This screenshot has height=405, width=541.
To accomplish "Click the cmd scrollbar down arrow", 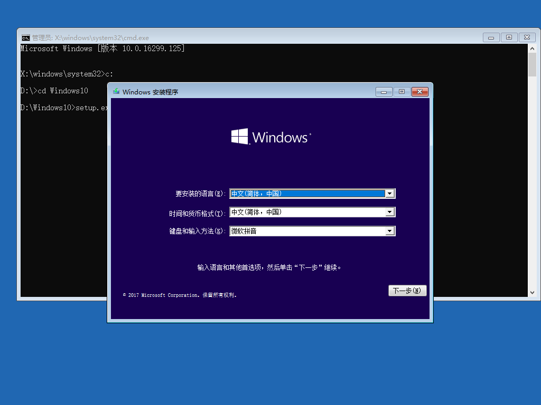I will pyautogui.click(x=532, y=292).
